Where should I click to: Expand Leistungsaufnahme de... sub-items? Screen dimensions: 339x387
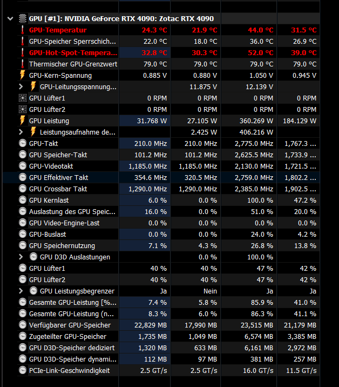21,132
